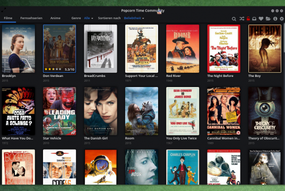Switch to the Filme tab
The image size is (285, 191).
8,18
